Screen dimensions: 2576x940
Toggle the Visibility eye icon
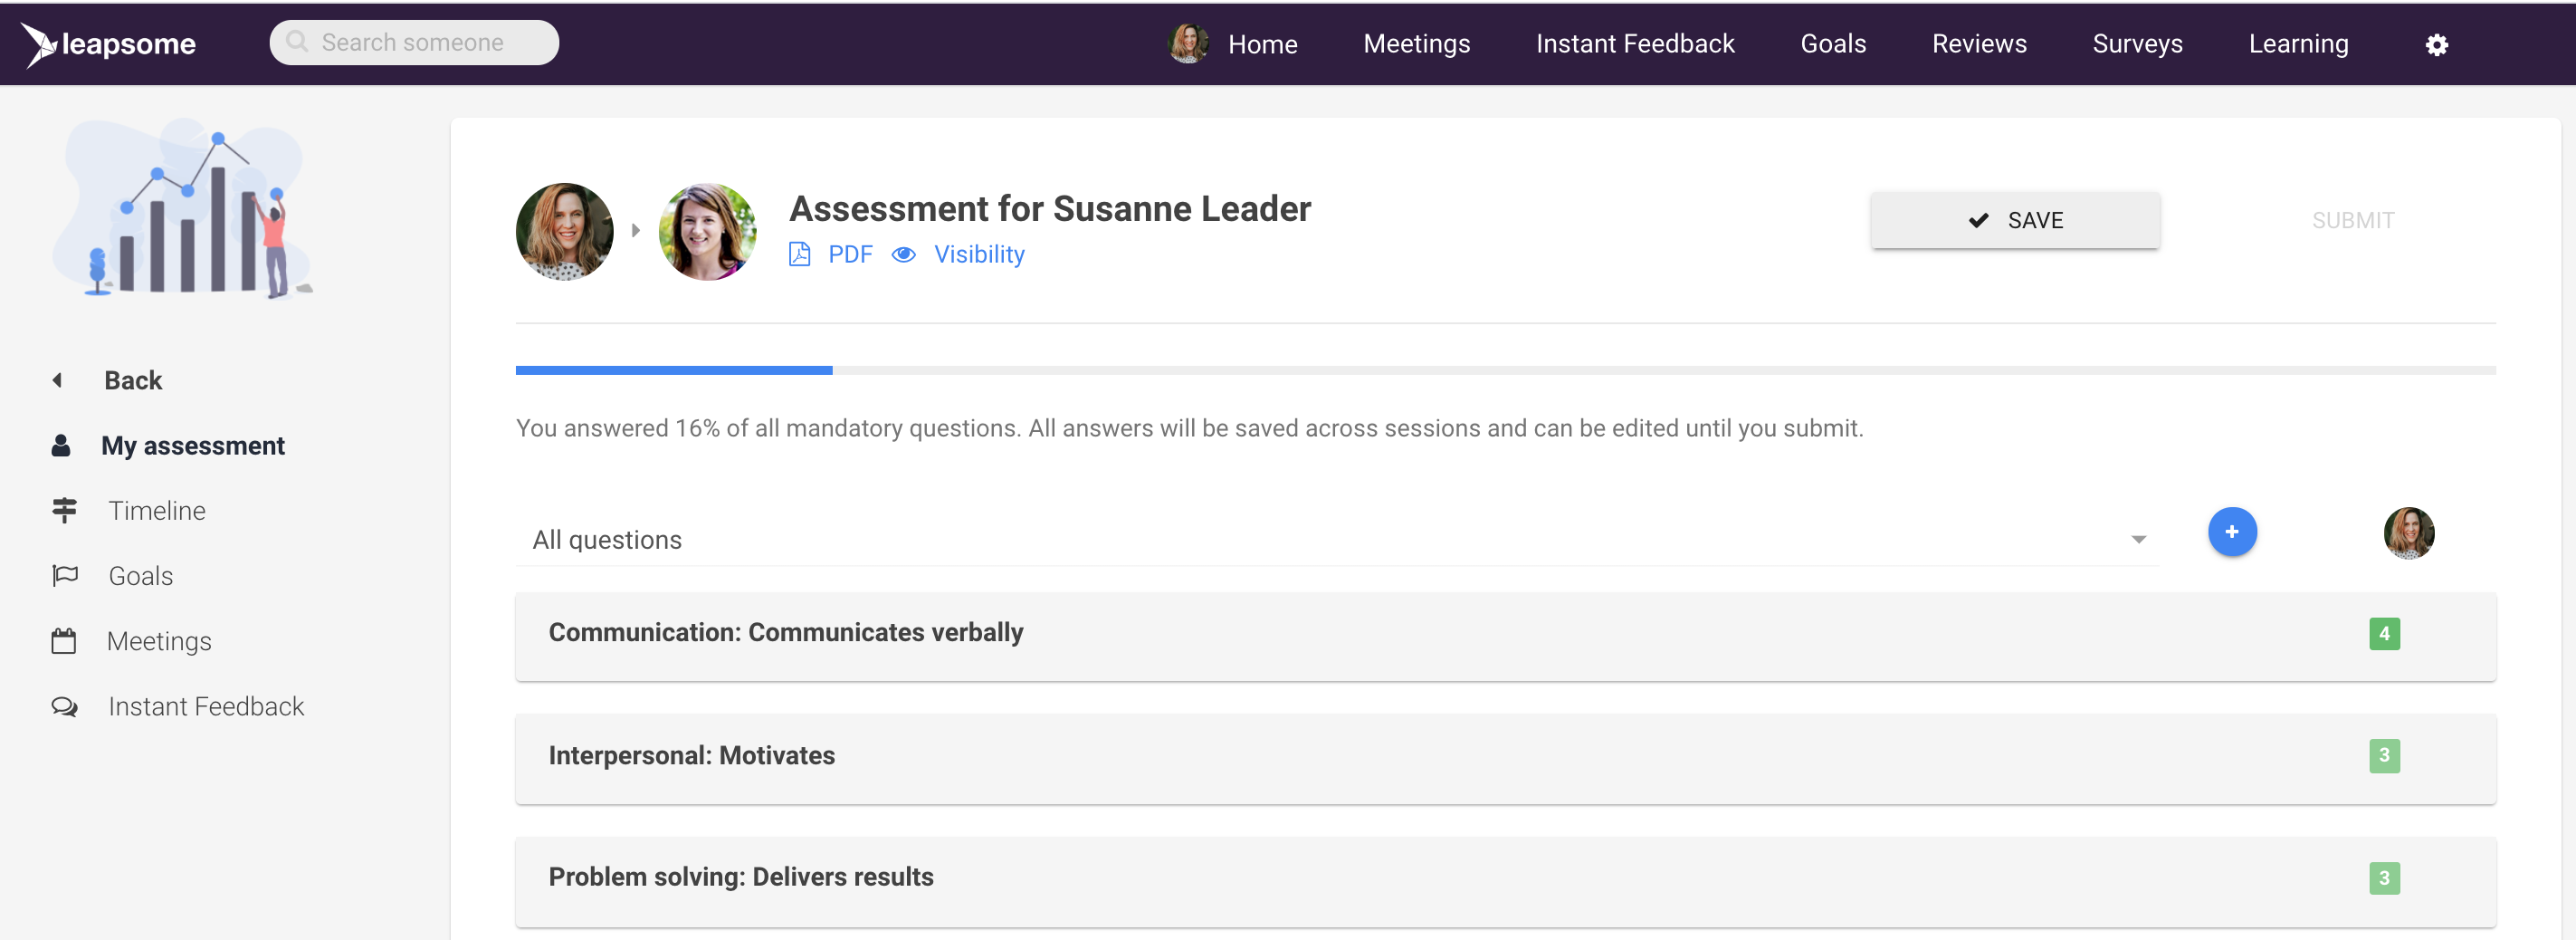903,255
